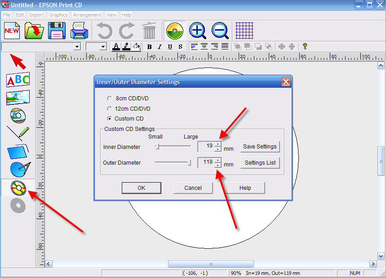386x278 pixels.
Task: Select the lighthouse picture image tool
Action: 18,98
